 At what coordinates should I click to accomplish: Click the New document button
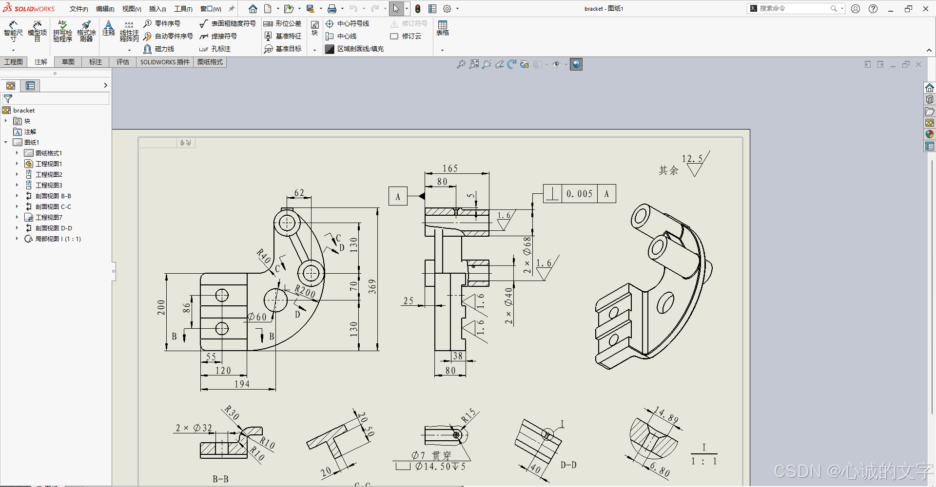(268, 9)
